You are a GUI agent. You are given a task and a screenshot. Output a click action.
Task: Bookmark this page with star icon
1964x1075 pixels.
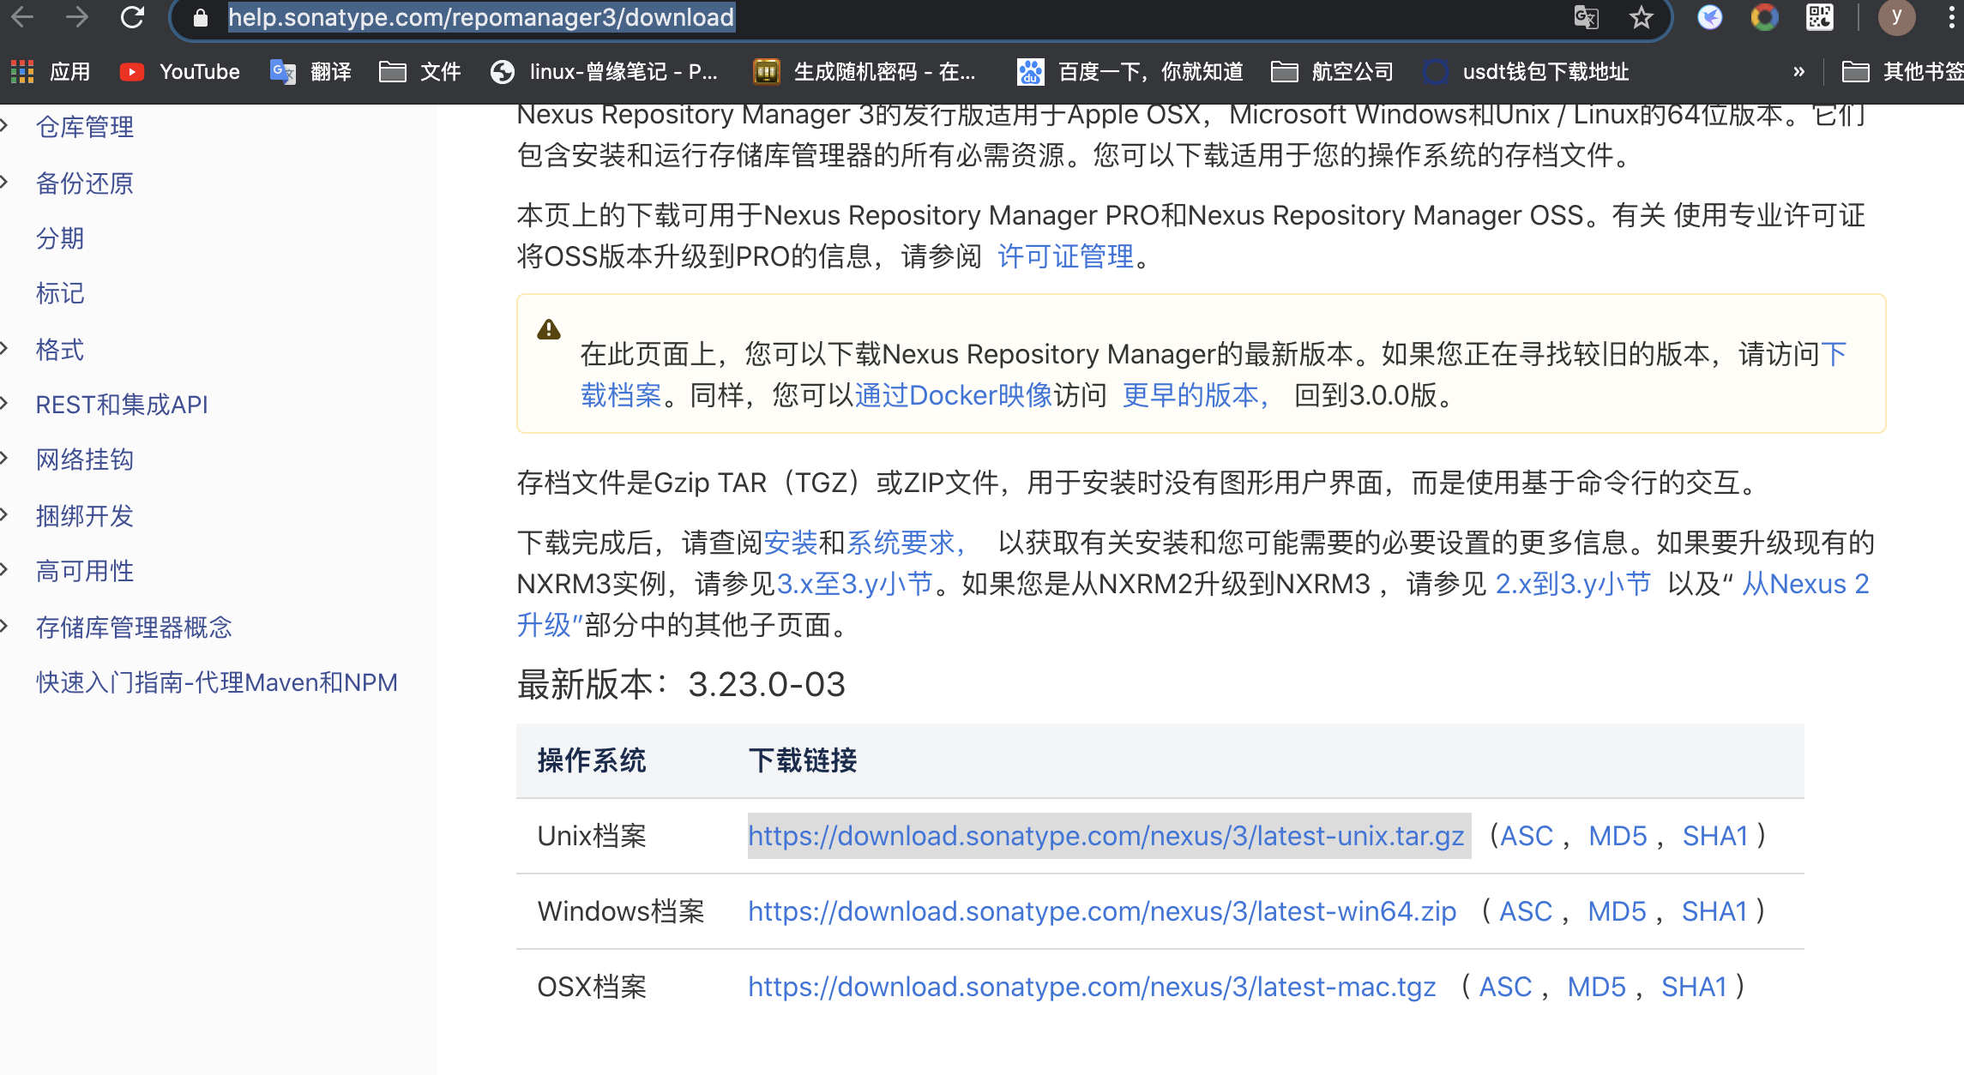coord(1642,17)
